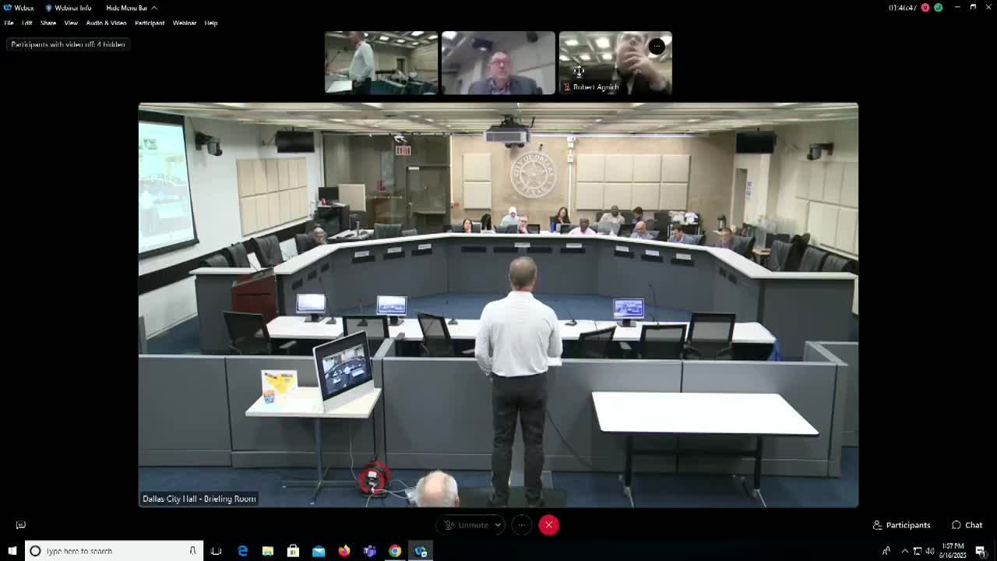Select Robert Agnich's video thumbnail
Image resolution: width=997 pixels, height=561 pixels.
(615, 62)
